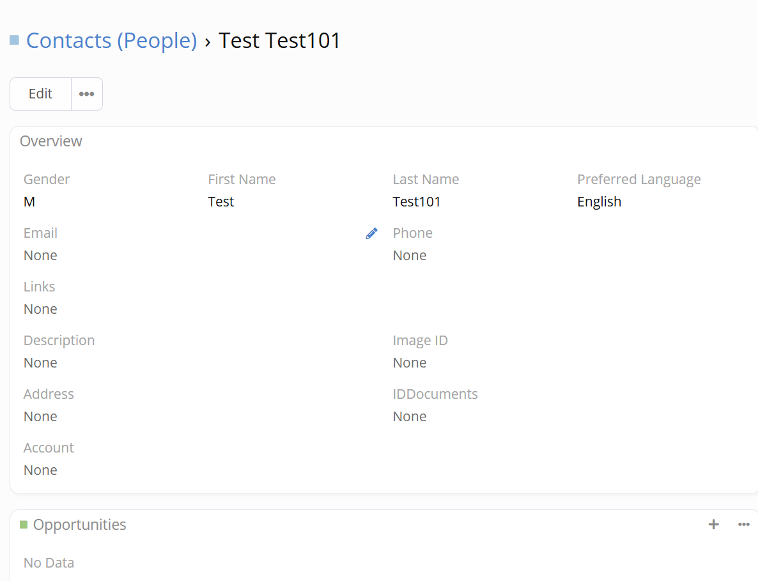This screenshot has height=581, width=758.
Task: Add a new opportunity with plus icon
Action: [x=713, y=525]
